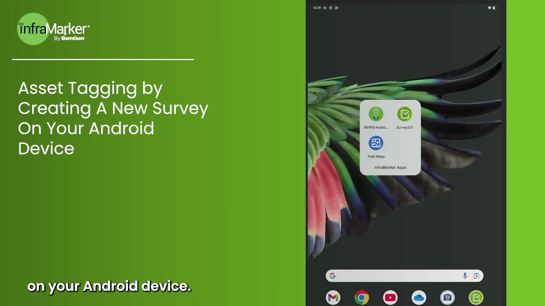Tap the Google G logo
The height and width of the screenshot is (306, 545).
coord(332,276)
